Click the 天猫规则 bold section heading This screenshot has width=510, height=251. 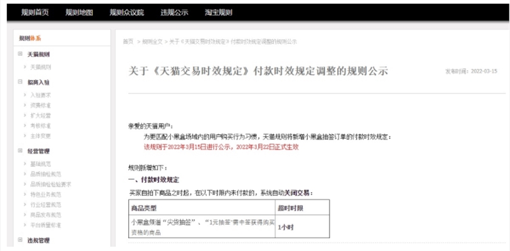click(x=38, y=54)
